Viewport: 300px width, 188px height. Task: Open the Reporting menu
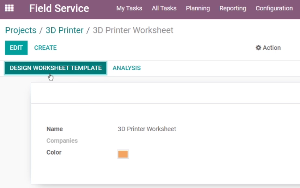tap(233, 8)
